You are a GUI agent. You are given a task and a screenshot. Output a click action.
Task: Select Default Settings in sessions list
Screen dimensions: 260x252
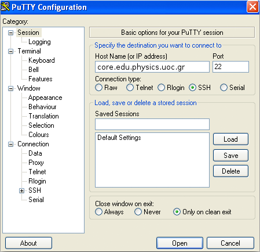point(119,138)
